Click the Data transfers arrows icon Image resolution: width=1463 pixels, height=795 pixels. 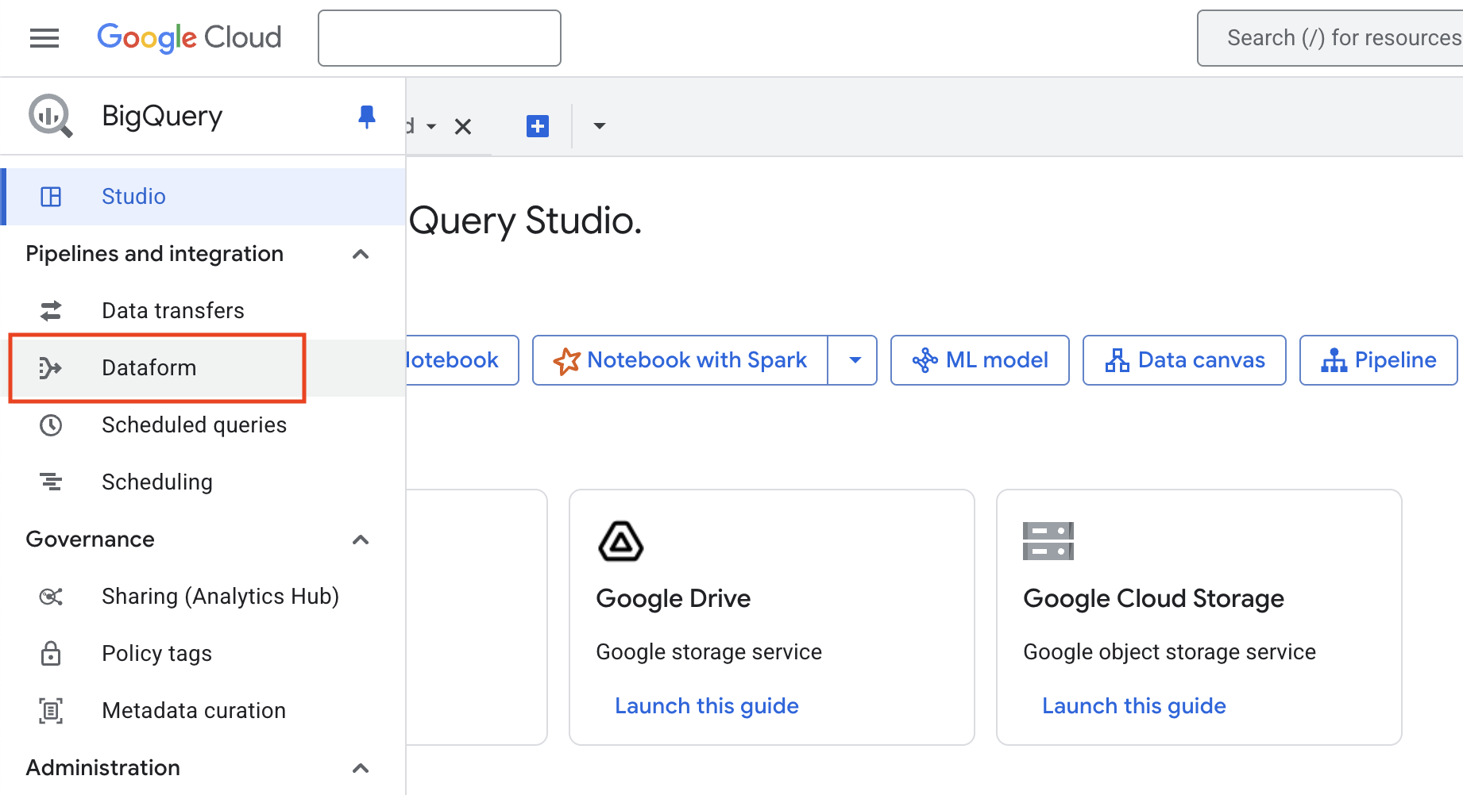tap(51, 310)
